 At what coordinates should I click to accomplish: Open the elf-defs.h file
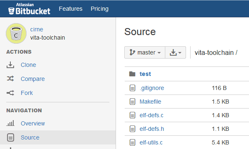click(152, 129)
